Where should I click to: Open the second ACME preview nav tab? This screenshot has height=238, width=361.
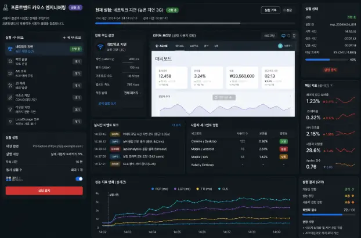click(x=194, y=46)
